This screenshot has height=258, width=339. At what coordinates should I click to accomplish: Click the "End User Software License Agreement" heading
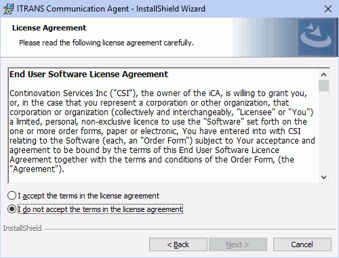tap(89, 74)
